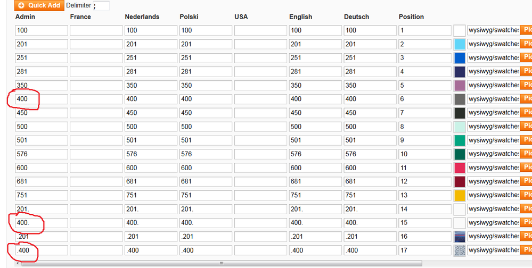Click the Admin field containing .400

pos(42,250)
